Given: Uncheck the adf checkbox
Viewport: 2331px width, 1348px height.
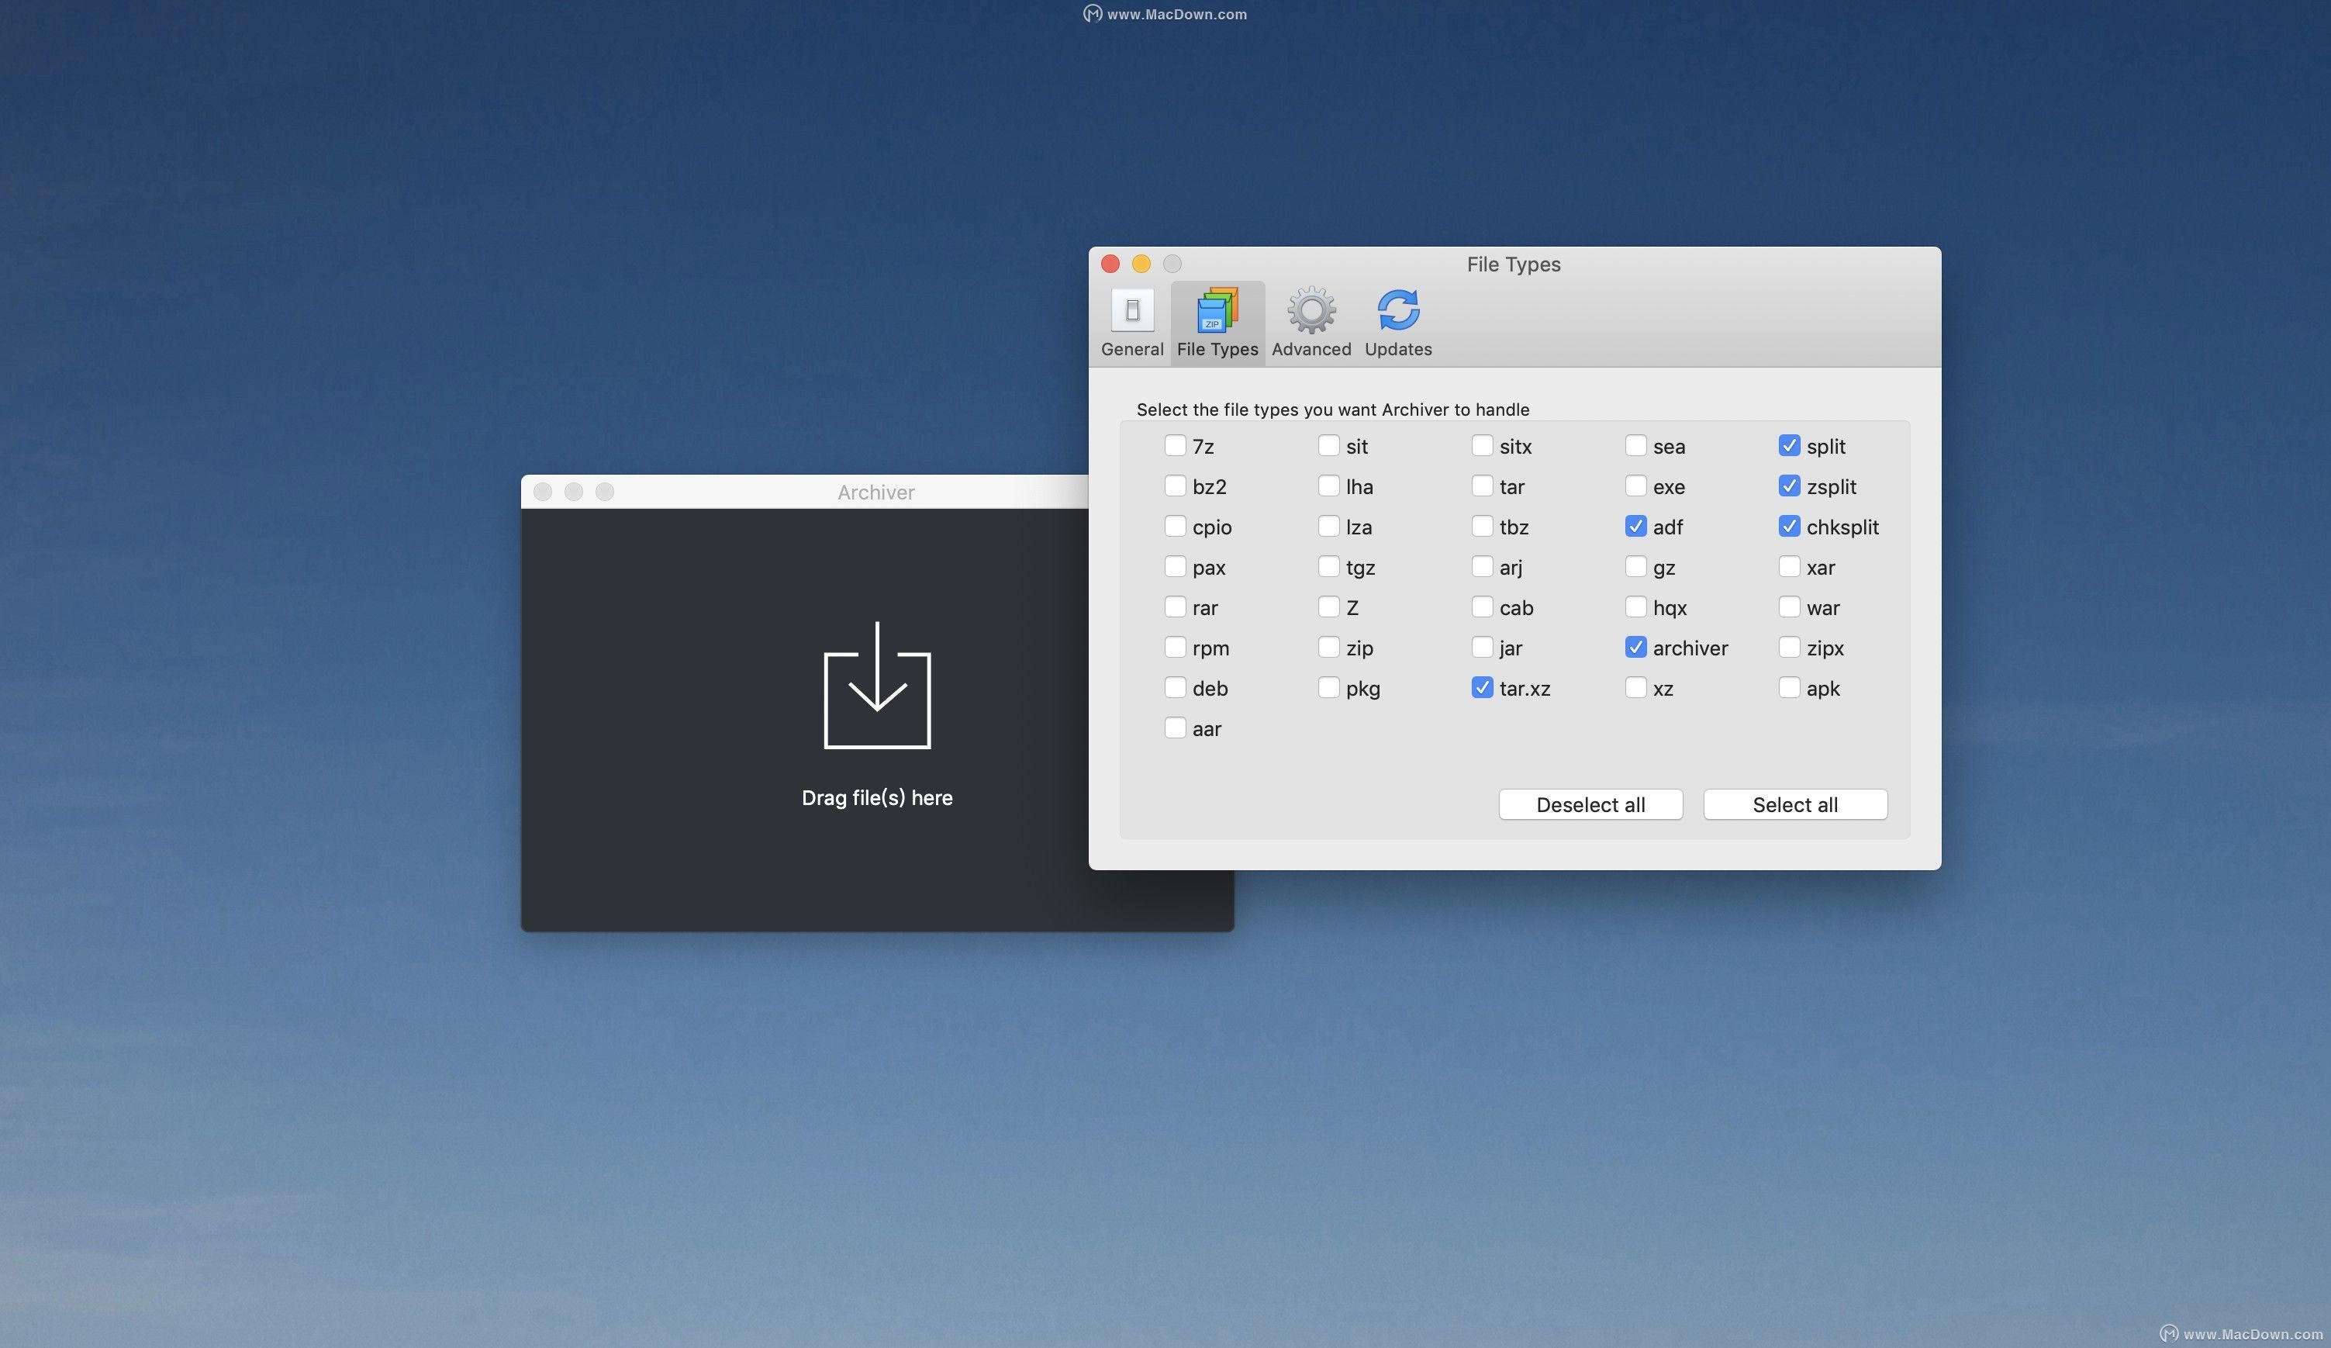Looking at the screenshot, I should (x=1635, y=527).
